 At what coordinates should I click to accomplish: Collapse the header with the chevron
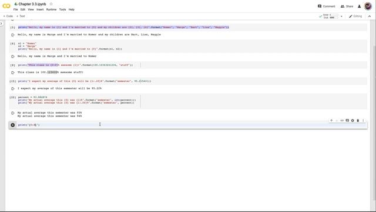(370, 16)
